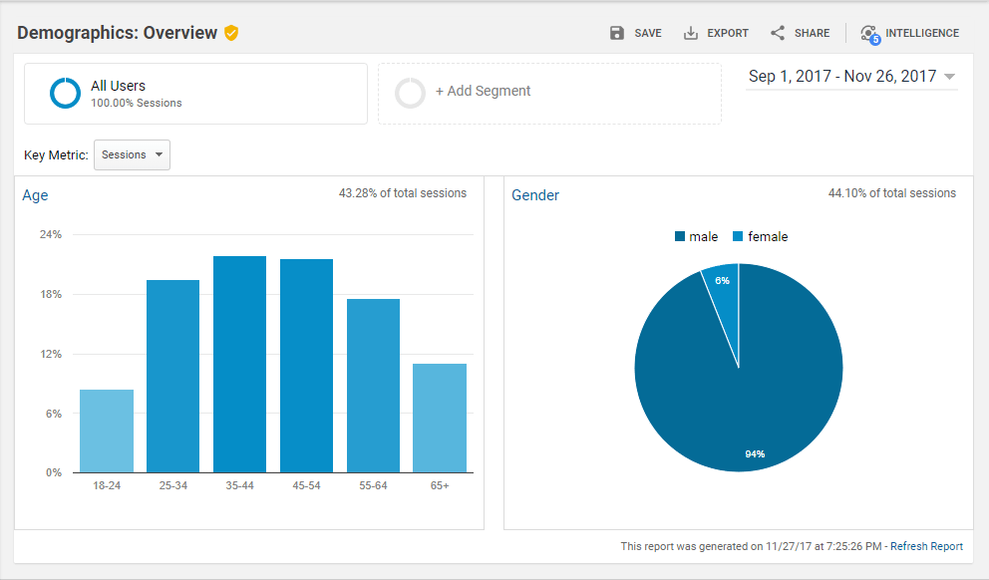
Task: Select the All Users segment box
Action: [x=195, y=94]
